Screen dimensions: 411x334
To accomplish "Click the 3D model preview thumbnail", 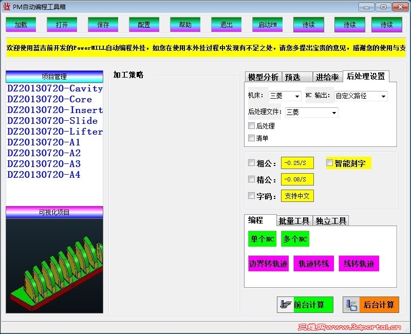I will click(54, 266).
